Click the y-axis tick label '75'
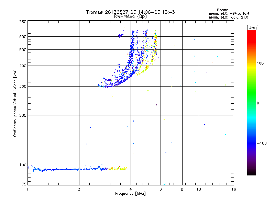 coord(24,184)
